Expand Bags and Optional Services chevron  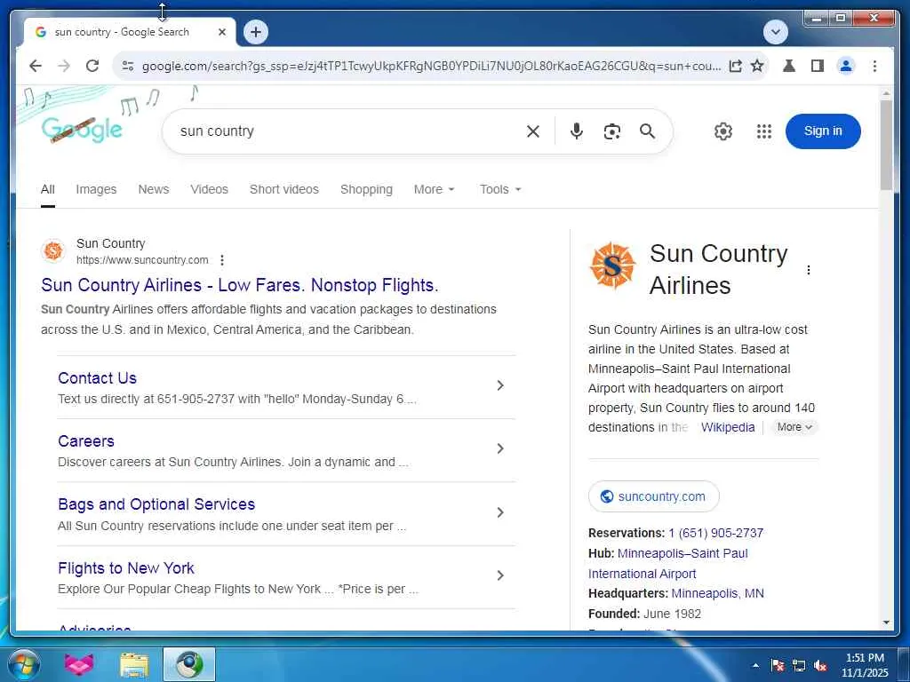point(500,512)
